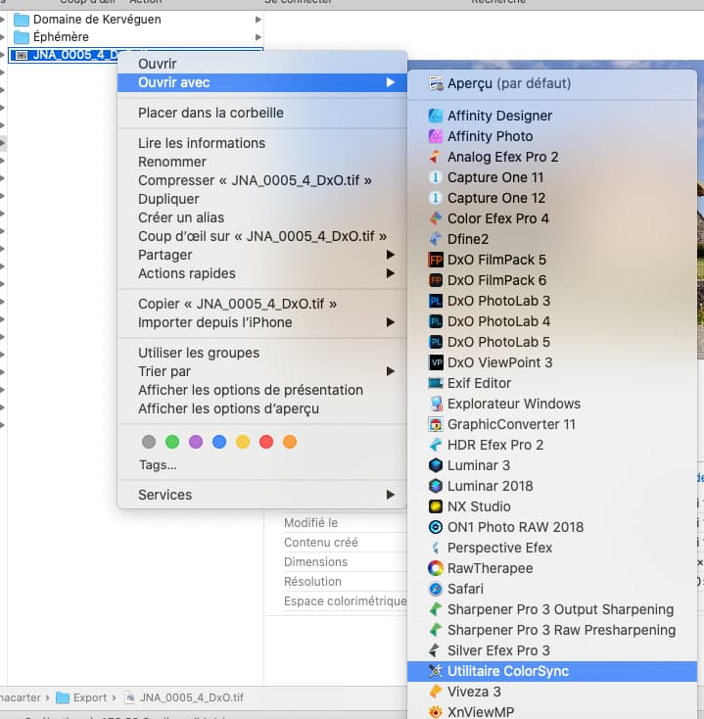Expand the Éphémère folder arrow
704x719 pixels.
pyautogui.click(x=258, y=37)
